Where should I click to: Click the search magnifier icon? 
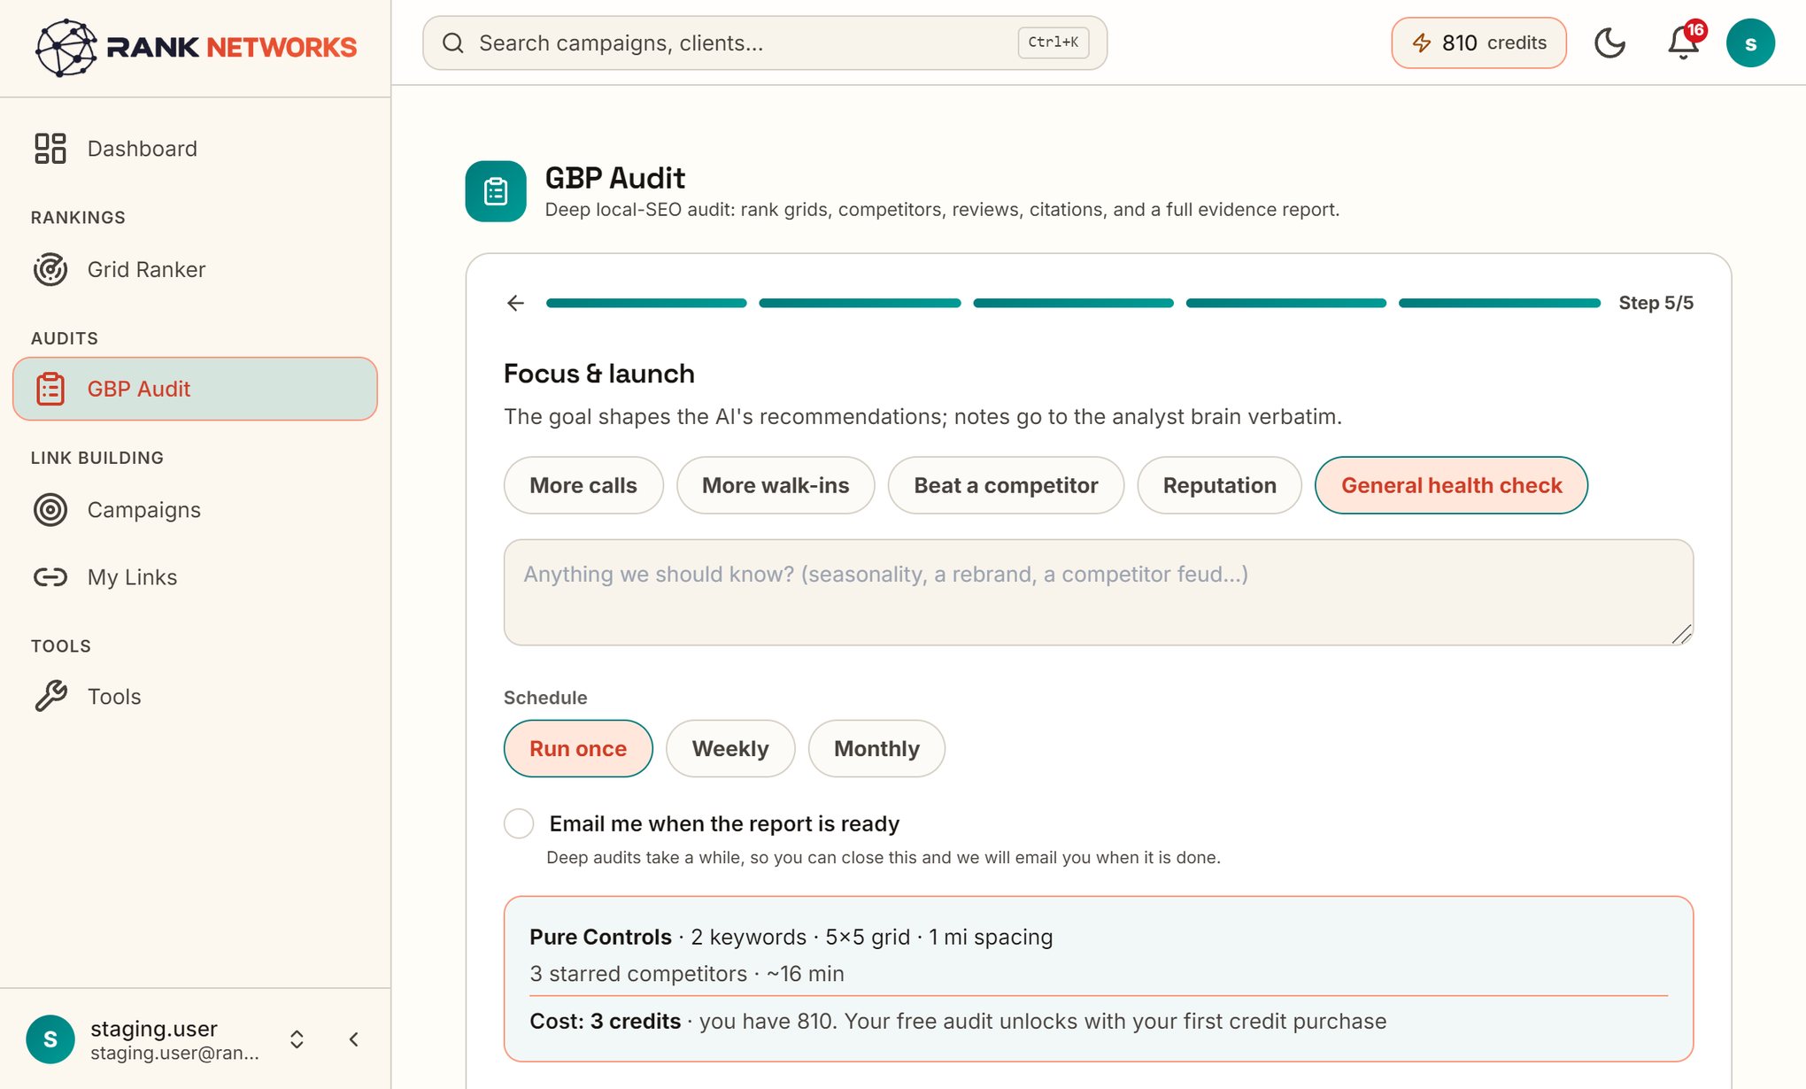point(453,42)
